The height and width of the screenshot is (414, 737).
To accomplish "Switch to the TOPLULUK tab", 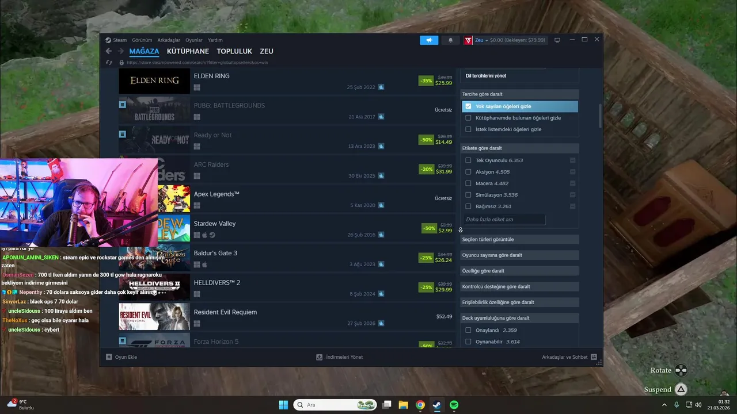I will click(234, 51).
